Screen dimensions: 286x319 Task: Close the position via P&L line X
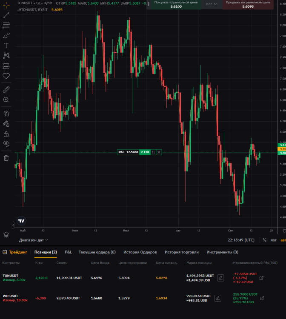click(159, 152)
